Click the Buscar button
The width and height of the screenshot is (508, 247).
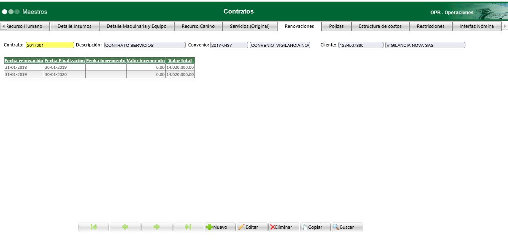click(x=347, y=227)
